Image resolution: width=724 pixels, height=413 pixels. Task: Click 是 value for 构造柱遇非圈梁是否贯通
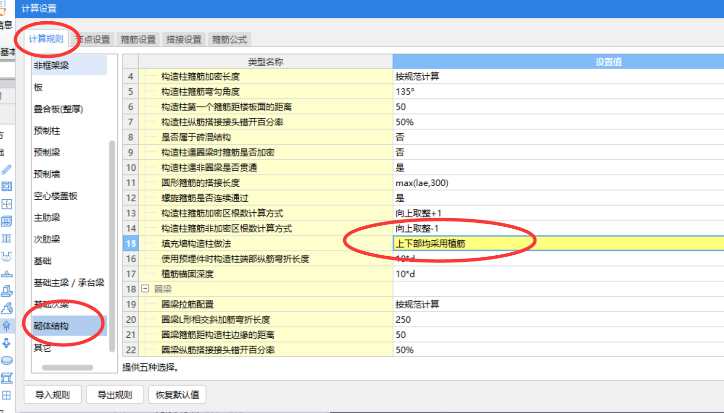tap(559, 167)
